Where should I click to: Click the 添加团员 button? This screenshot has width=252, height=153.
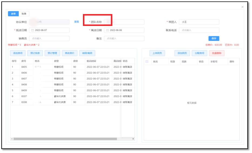(182, 53)
